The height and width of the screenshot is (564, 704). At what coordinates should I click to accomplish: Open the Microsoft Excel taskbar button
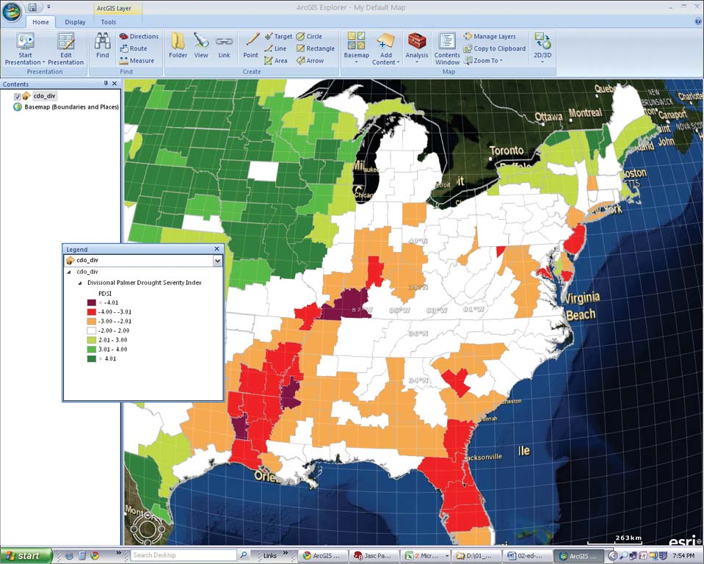426,556
